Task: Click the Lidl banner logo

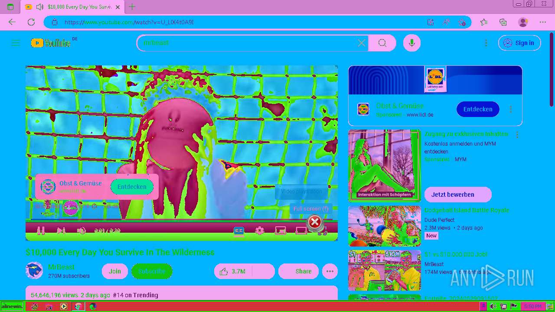Action: (435, 80)
